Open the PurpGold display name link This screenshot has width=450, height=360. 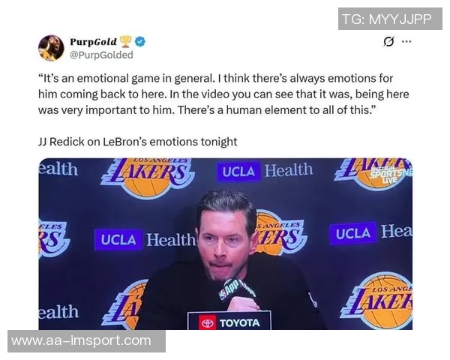[93, 41]
